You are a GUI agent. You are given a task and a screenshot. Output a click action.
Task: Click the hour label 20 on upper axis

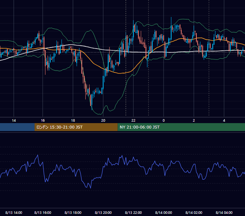(103, 121)
